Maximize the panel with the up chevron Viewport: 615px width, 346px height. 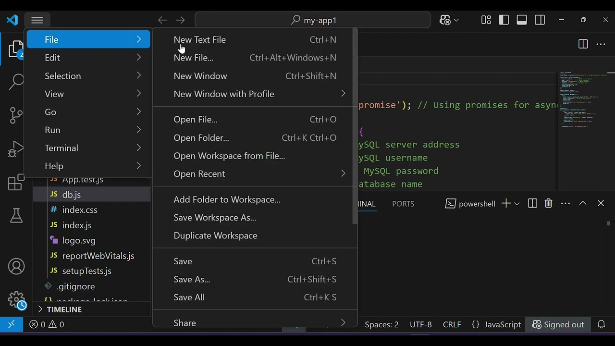tap(583, 204)
